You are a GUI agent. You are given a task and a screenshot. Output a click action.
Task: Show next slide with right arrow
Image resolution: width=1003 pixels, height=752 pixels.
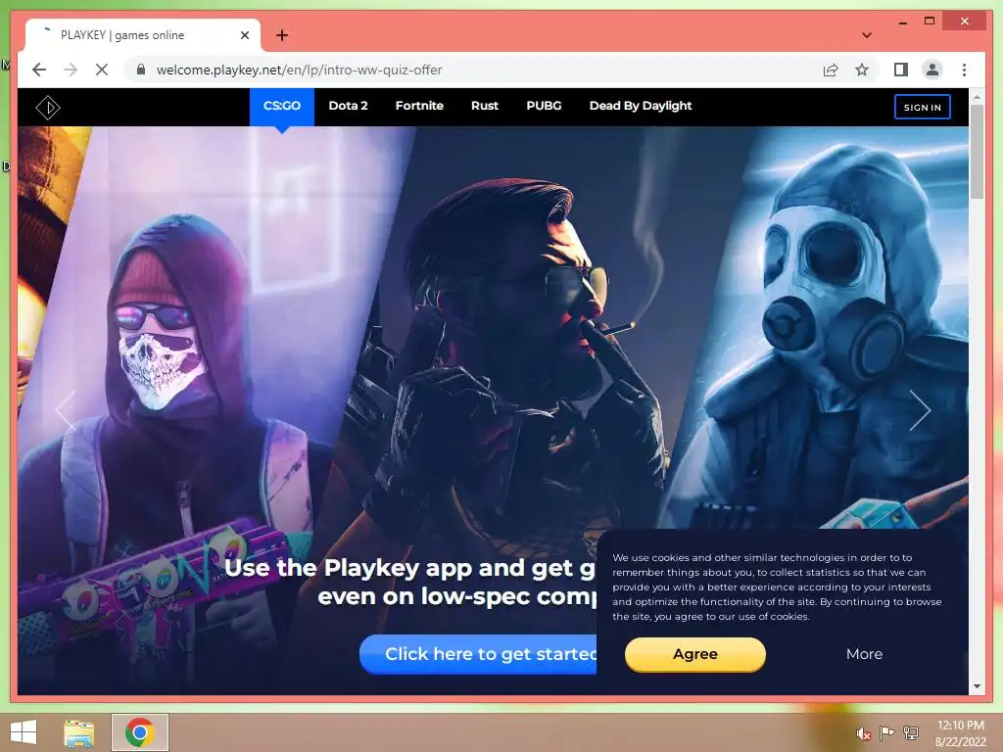click(920, 410)
